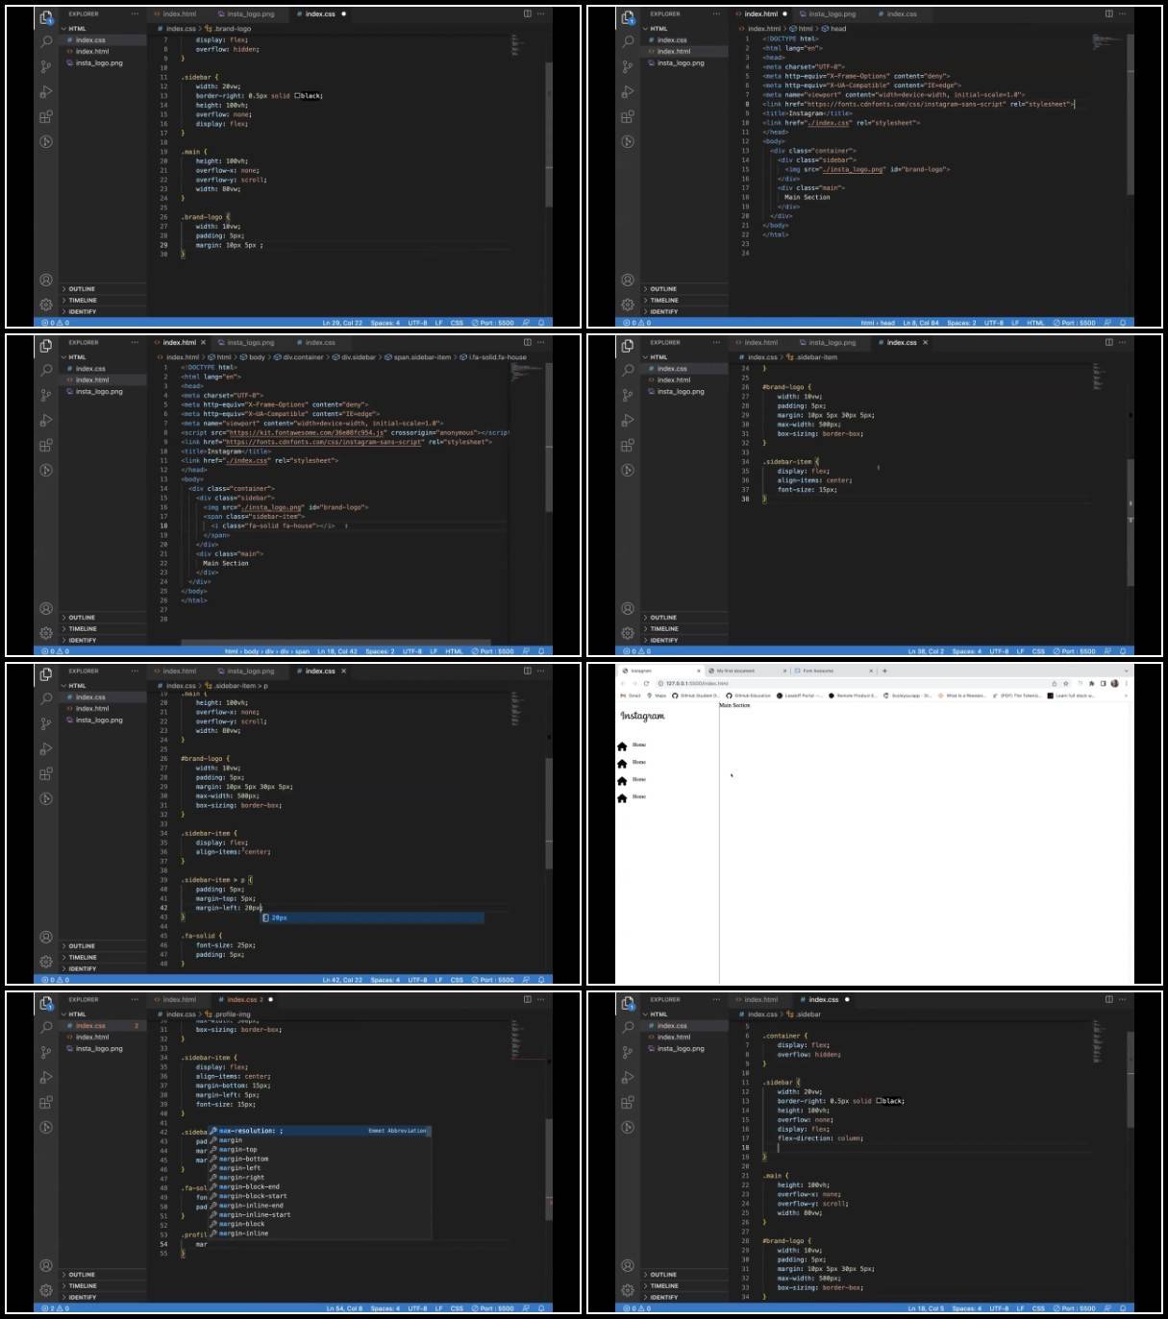Collapse the HTML folder in the Ln 18, Col 42 window
The height and width of the screenshot is (1319, 1168).
104,357
